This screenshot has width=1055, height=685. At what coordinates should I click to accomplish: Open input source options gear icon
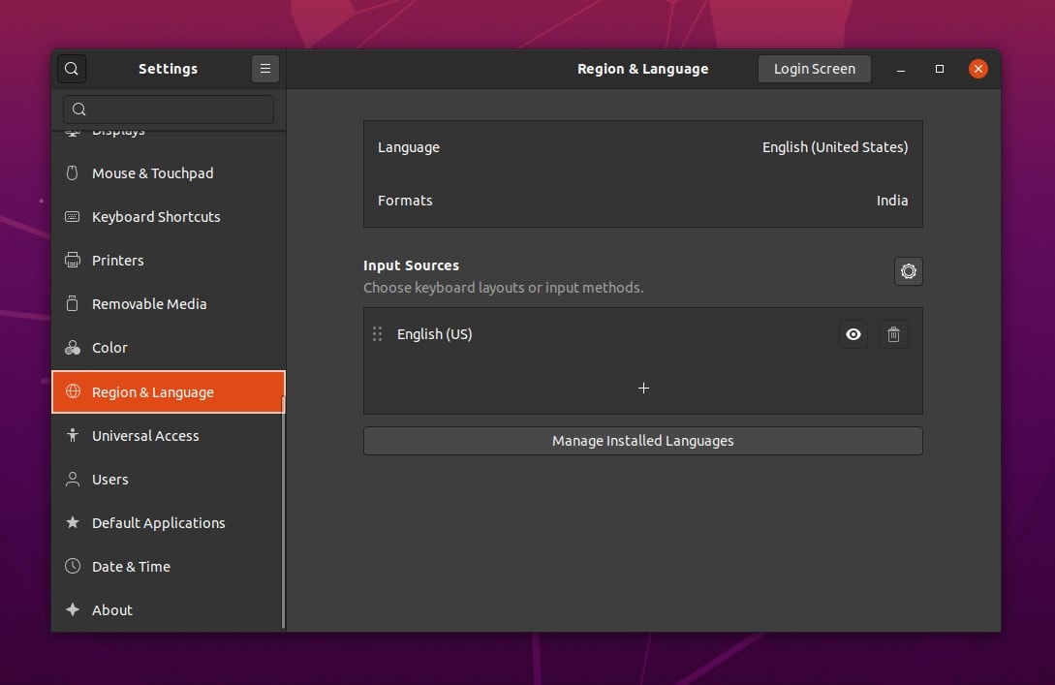tap(908, 271)
